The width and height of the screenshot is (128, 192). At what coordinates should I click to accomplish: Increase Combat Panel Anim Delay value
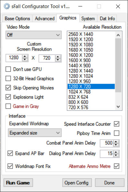click(x=116, y=142)
